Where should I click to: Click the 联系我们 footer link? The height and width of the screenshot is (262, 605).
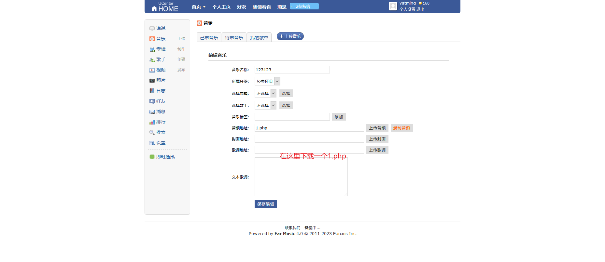(293, 228)
